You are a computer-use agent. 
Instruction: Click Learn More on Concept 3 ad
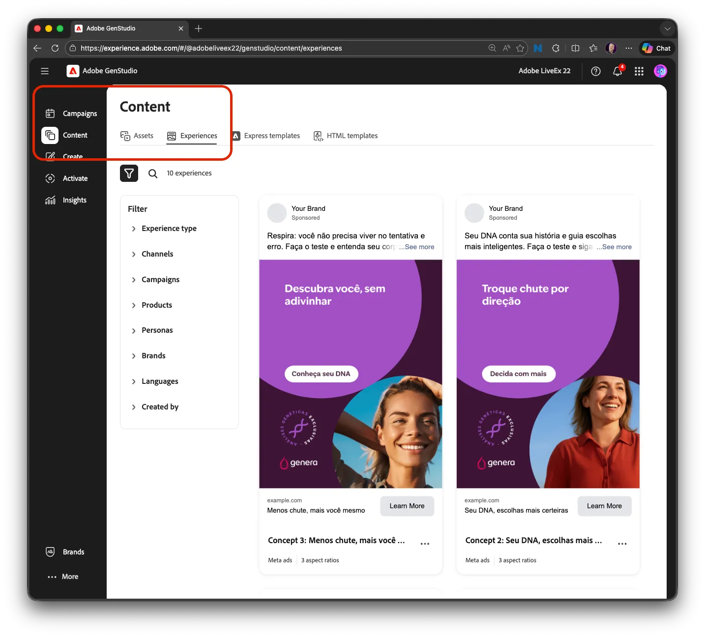click(x=407, y=506)
